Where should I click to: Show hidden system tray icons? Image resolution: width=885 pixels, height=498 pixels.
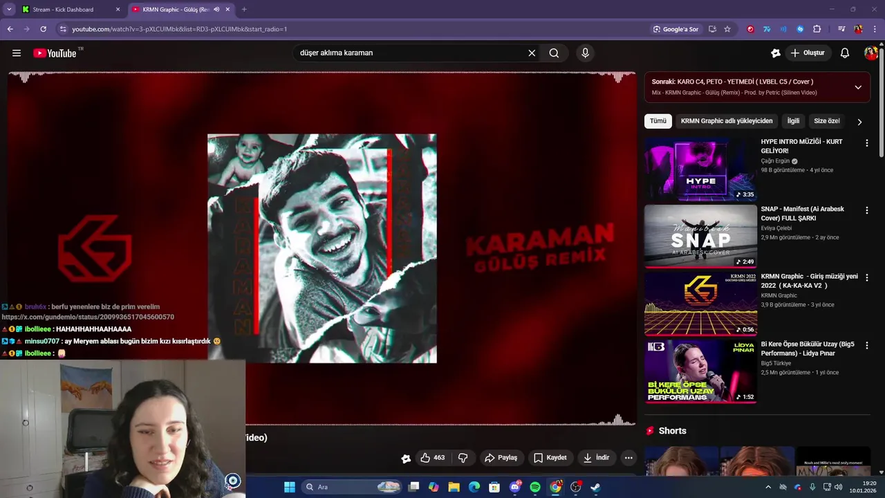[767, 487]
